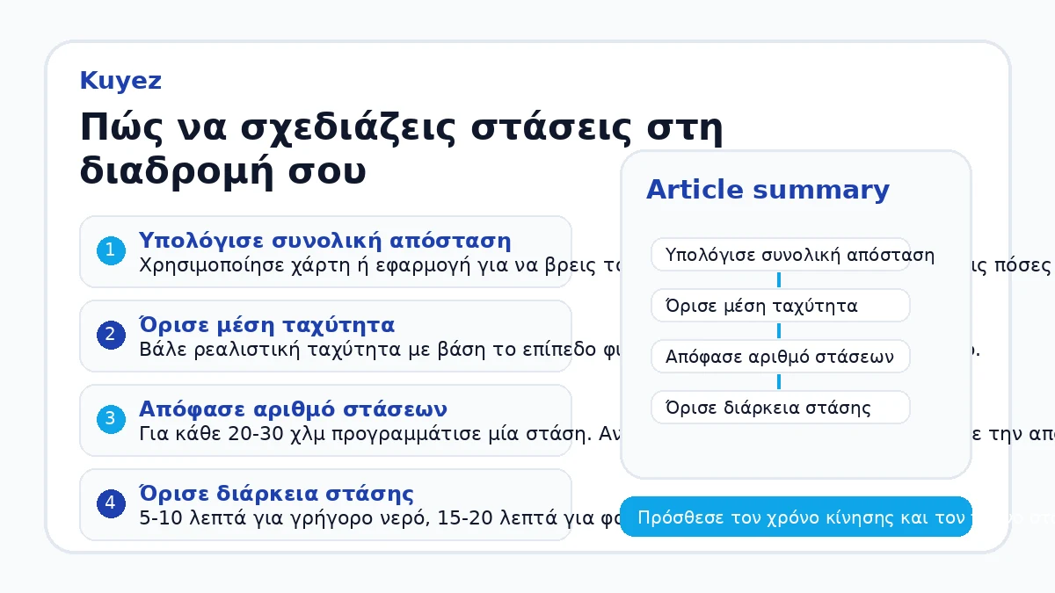The image size is (1055, 593).
Task: Select summary item 'Υπολόγισε συνολική απόσταση'
Action: point(781,255)
